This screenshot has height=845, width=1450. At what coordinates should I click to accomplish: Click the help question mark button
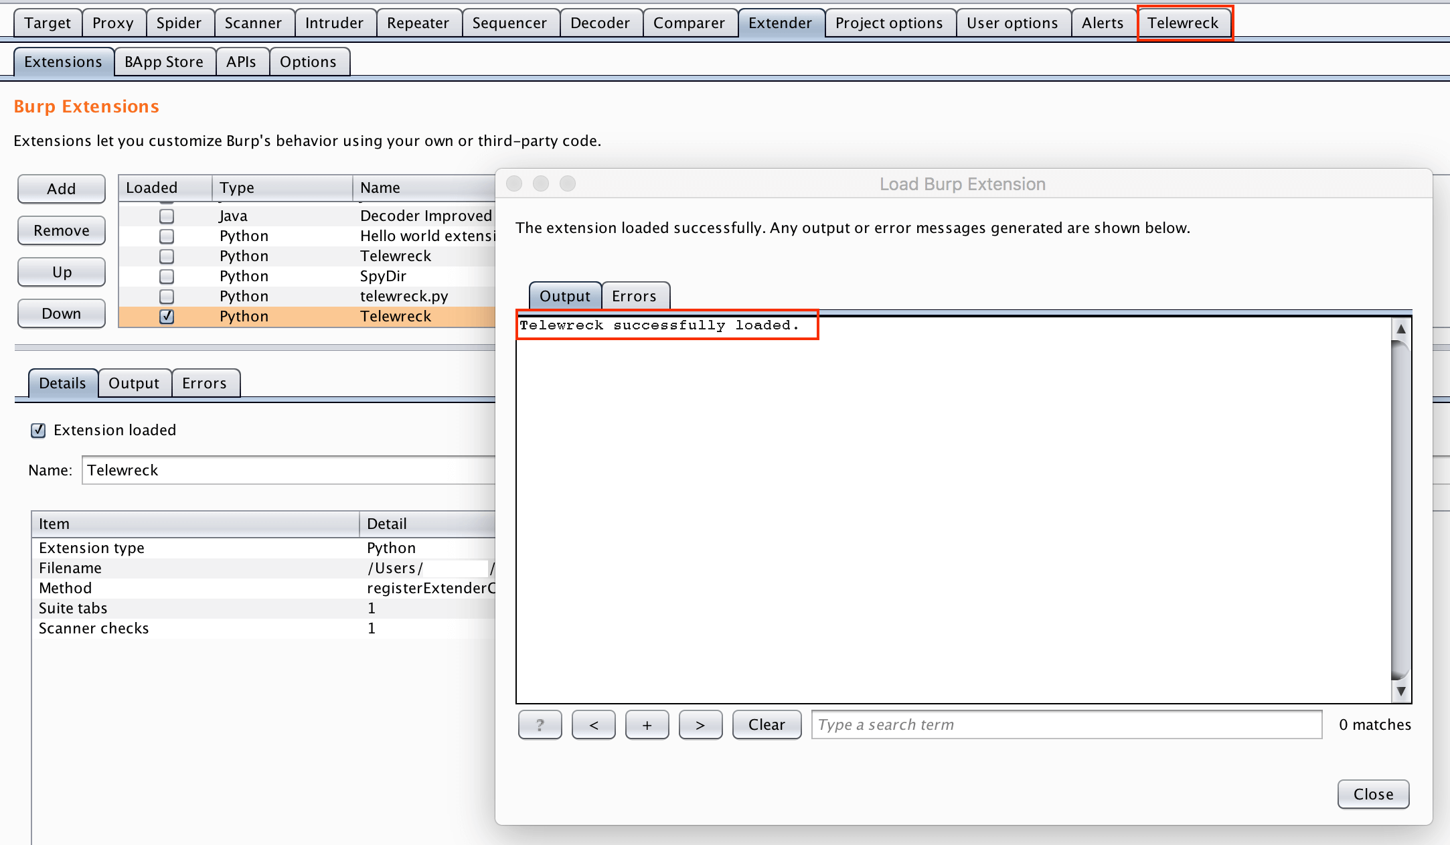coord(540,724)
